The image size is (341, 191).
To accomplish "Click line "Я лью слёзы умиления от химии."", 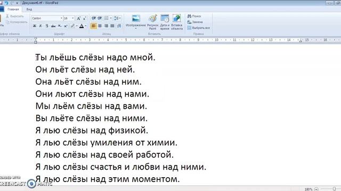I will (x=107, y=143).
